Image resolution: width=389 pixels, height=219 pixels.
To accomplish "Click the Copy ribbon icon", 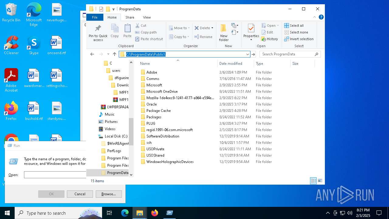I will click(x=115, y=31).
